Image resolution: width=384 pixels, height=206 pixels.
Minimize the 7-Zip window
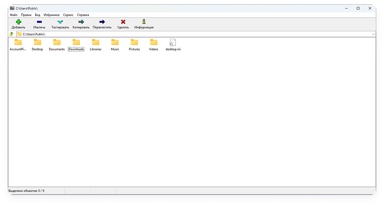pos(346,8)
